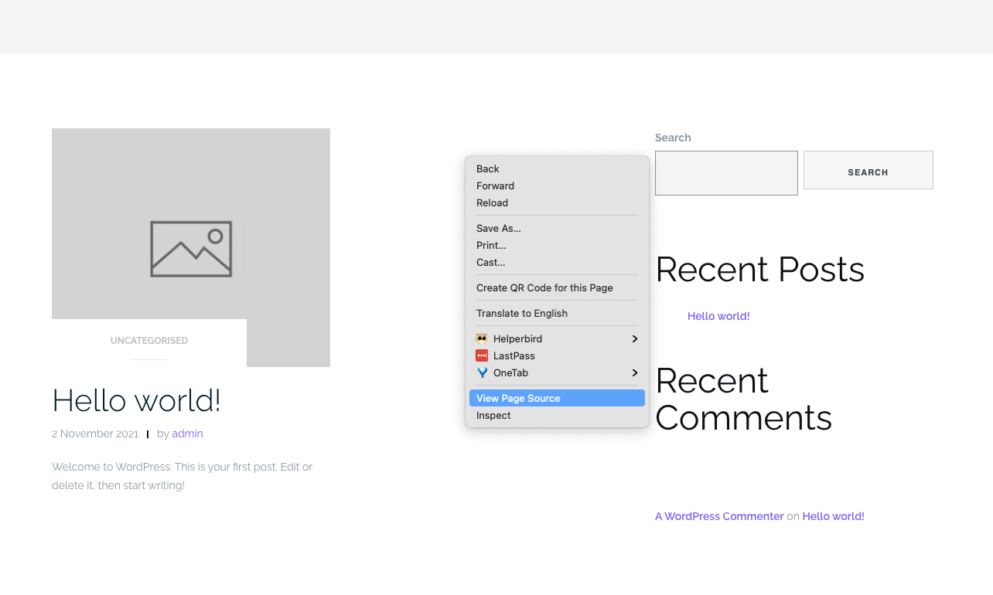Click the Helperbird extension icon
993x595 pixels.
coord(481,338)
